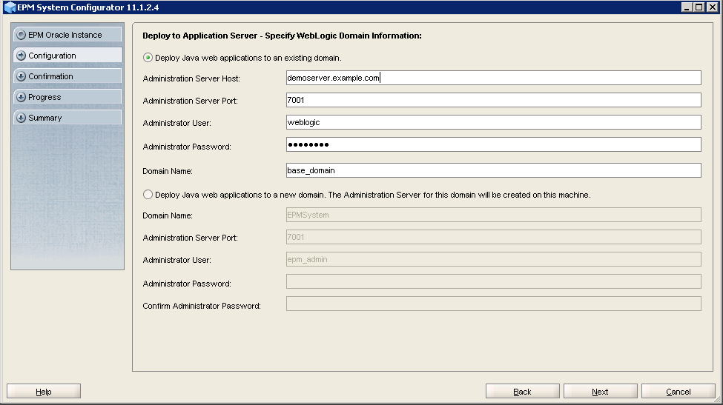Click the Administrator User field containing weblogic
This screenshot has height=405, width=723.
(x=493, y=122)
